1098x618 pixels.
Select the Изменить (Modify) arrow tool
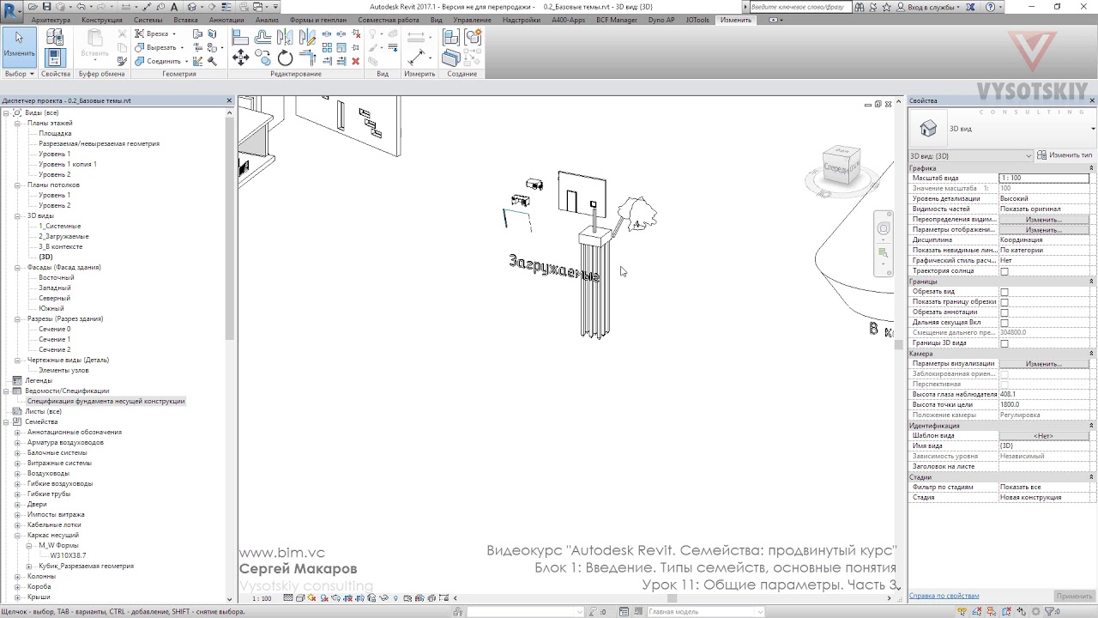click(x=19, y=46)
